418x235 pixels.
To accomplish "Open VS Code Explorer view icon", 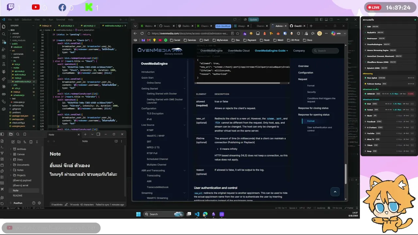I will pyautogui.click(x=4, y=26).
